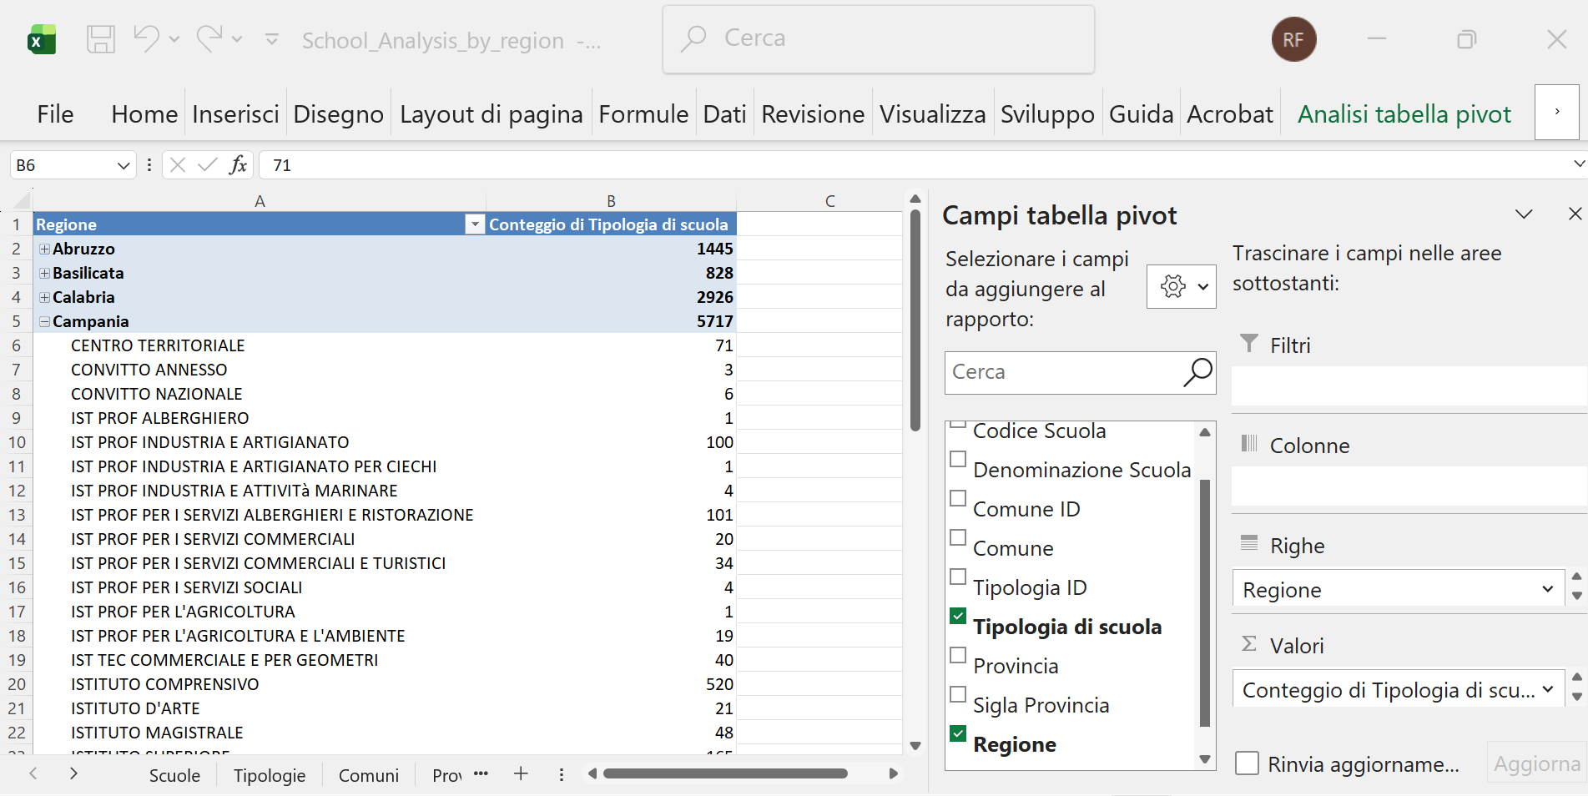1588x796 pixels.
Task: Open the Tipologie sheet tab
Action: pos(269,775)
